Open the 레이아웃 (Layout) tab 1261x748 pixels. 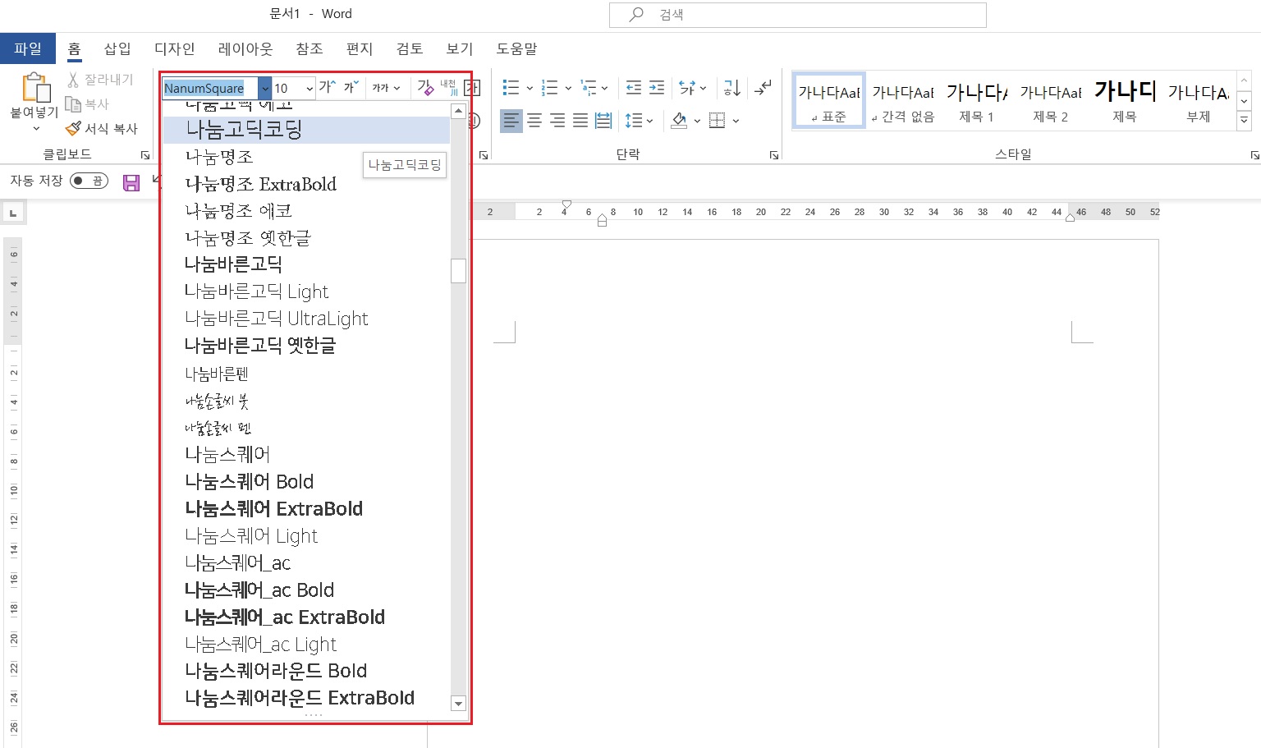(245, 48)
